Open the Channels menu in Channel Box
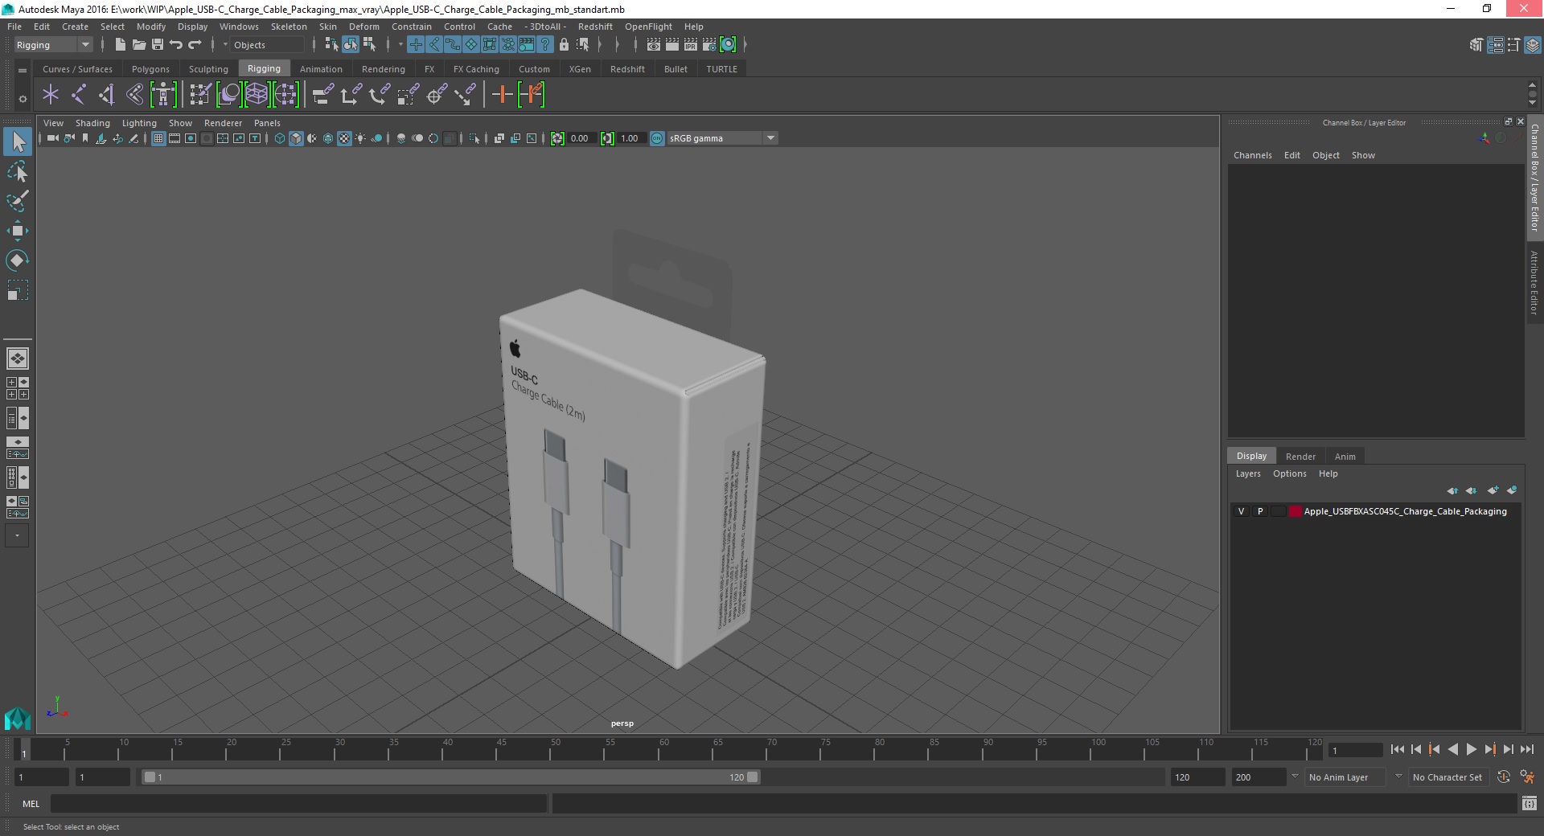 click(x=1252, y=155)
